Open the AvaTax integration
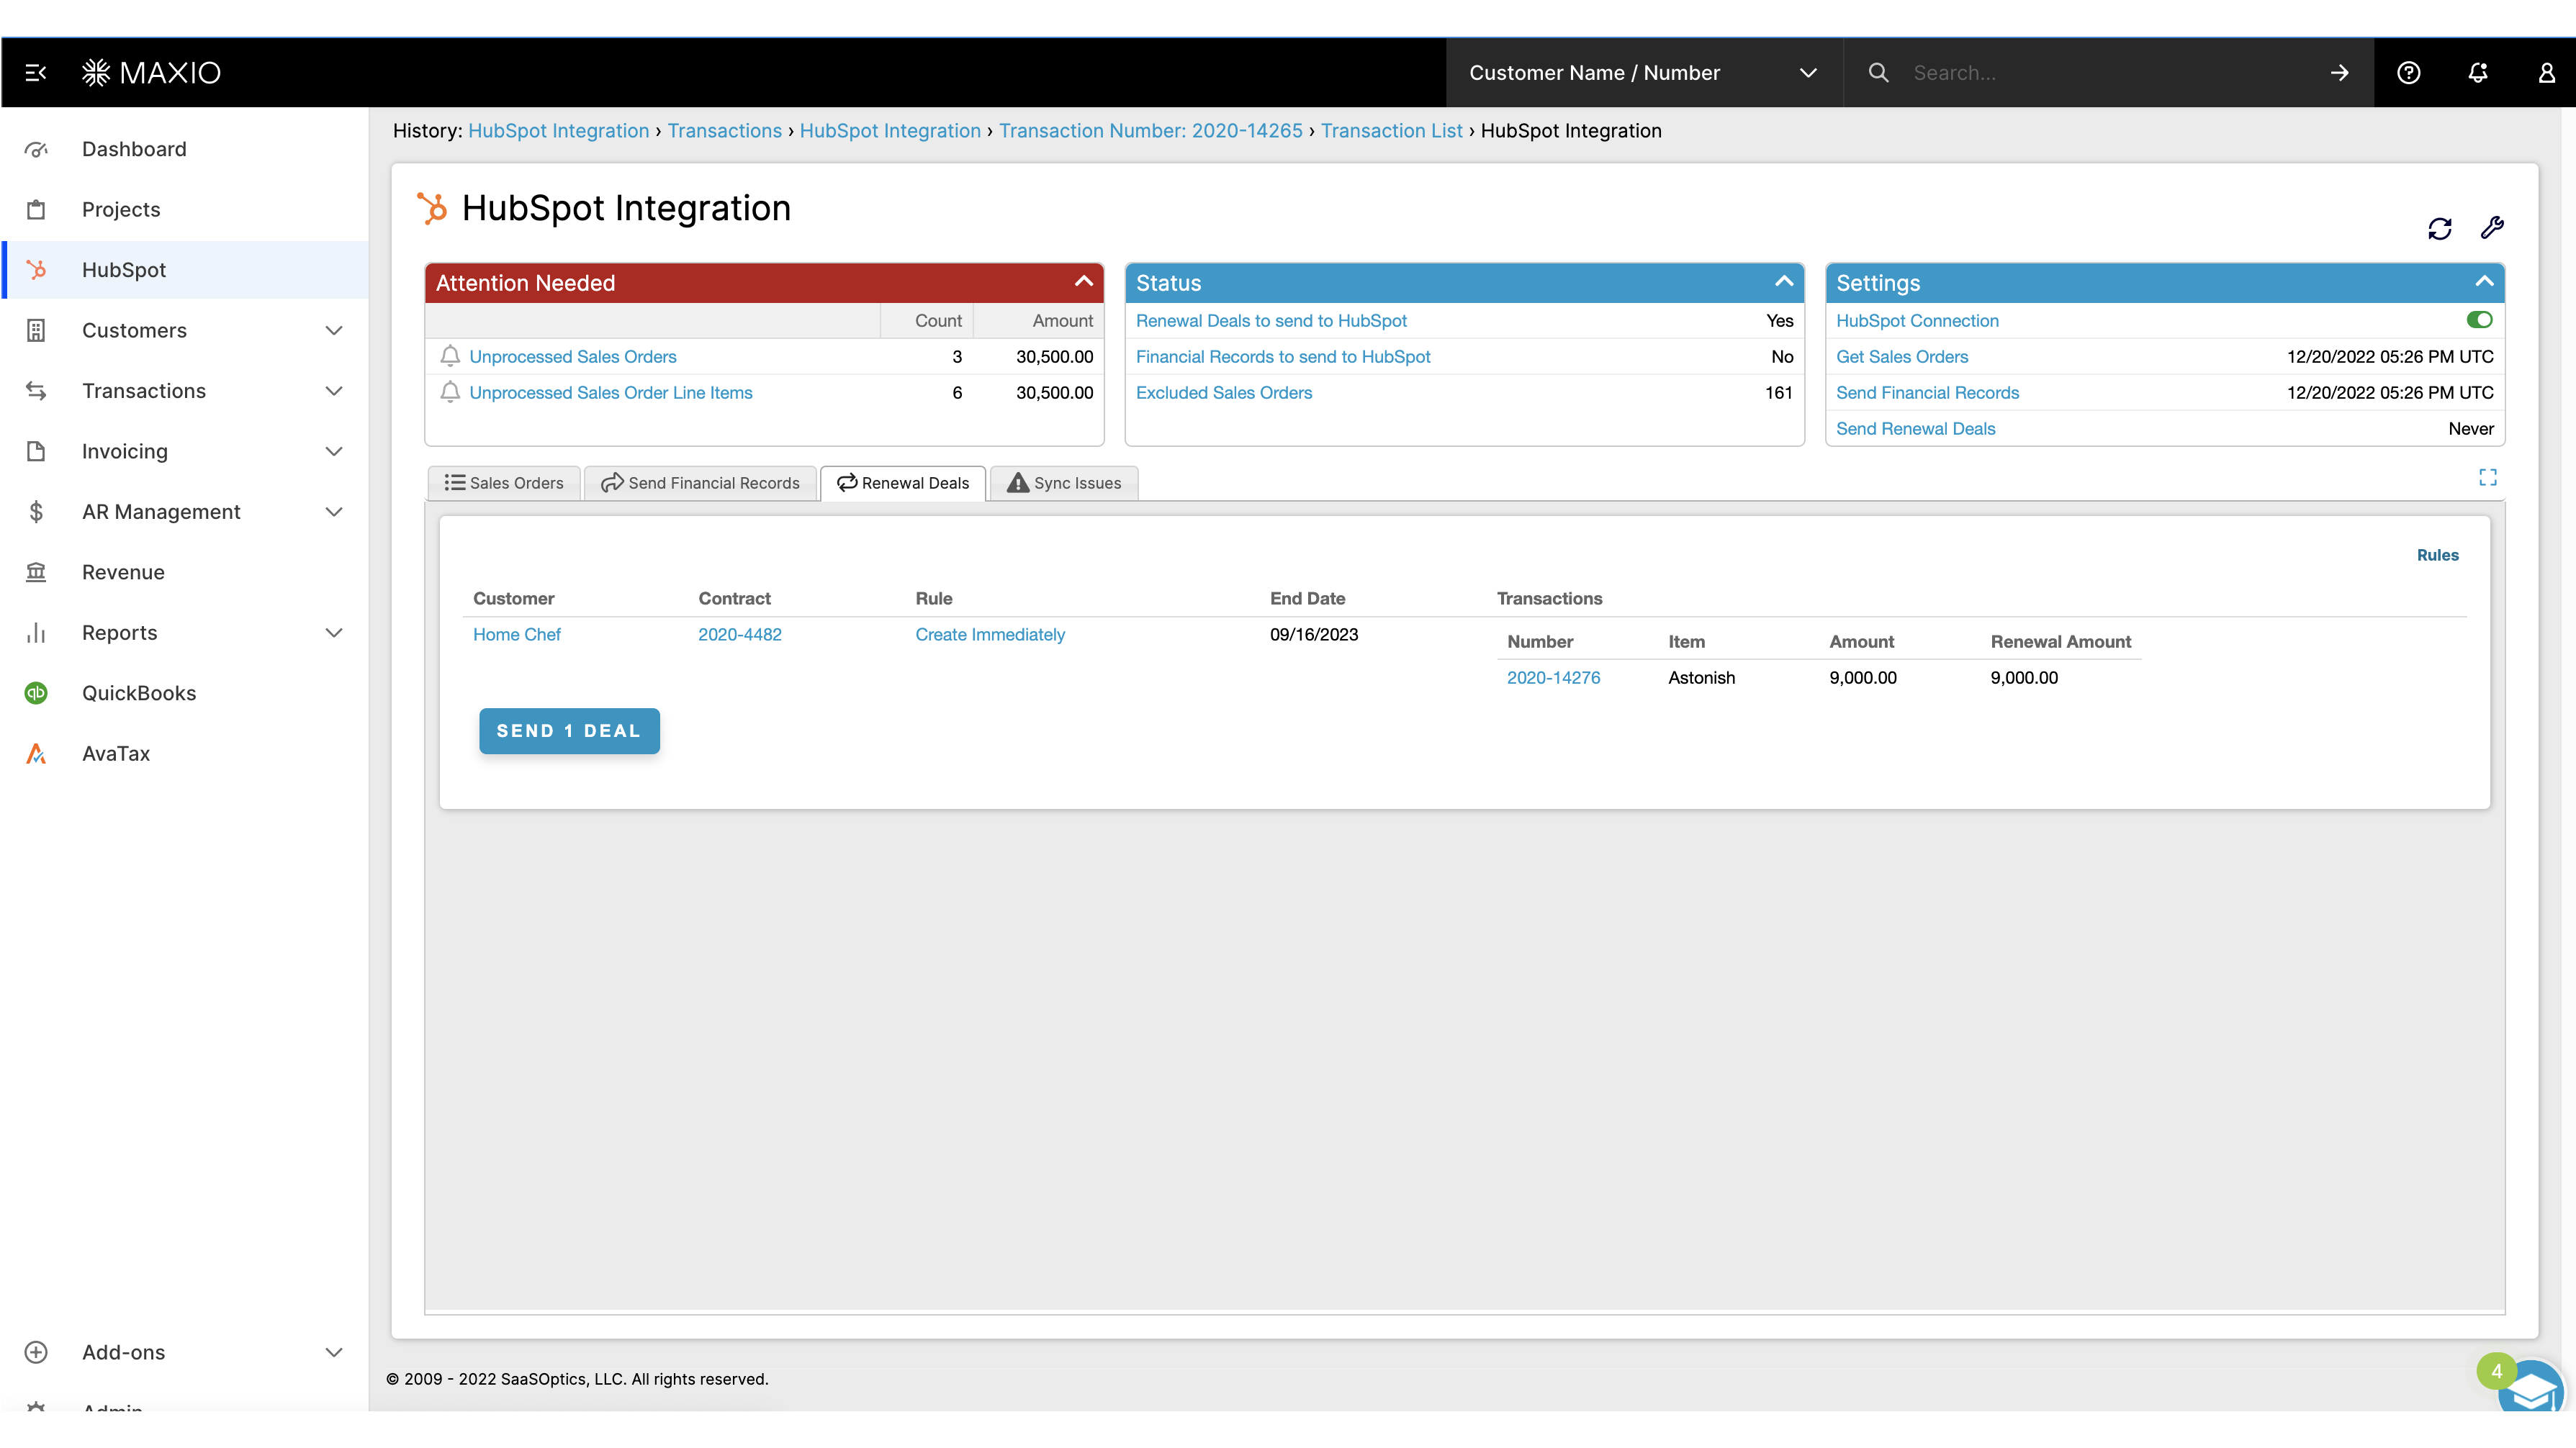 point(37,753)
